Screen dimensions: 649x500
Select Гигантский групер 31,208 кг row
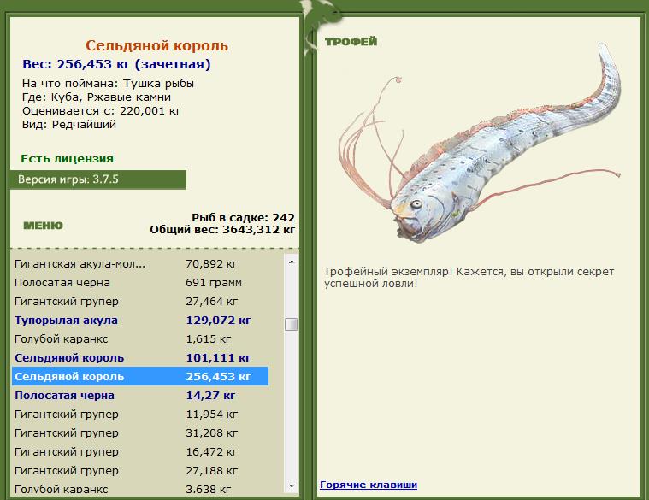tap(140, 433)
